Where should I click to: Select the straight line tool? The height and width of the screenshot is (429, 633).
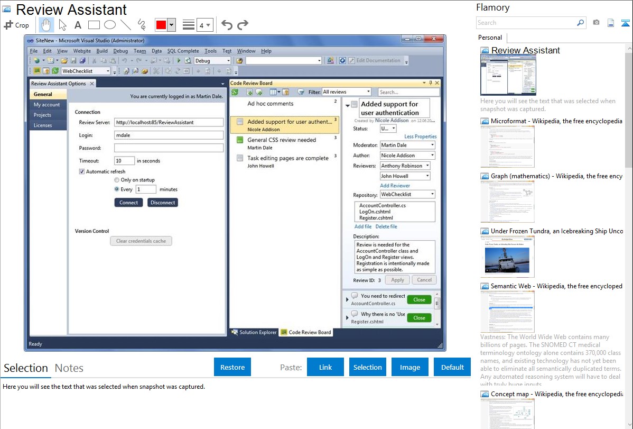tap(125, 25)
